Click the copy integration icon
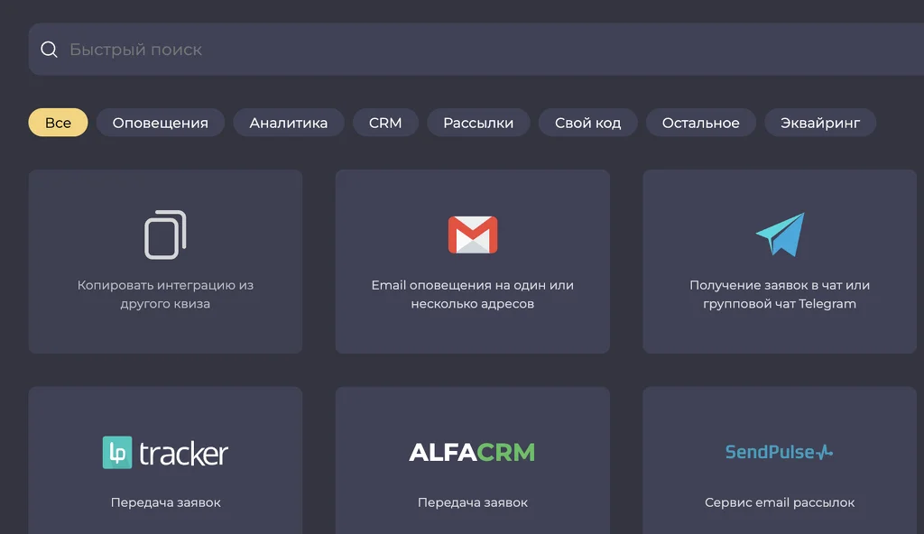924x534 pixels. coord(166,235)
